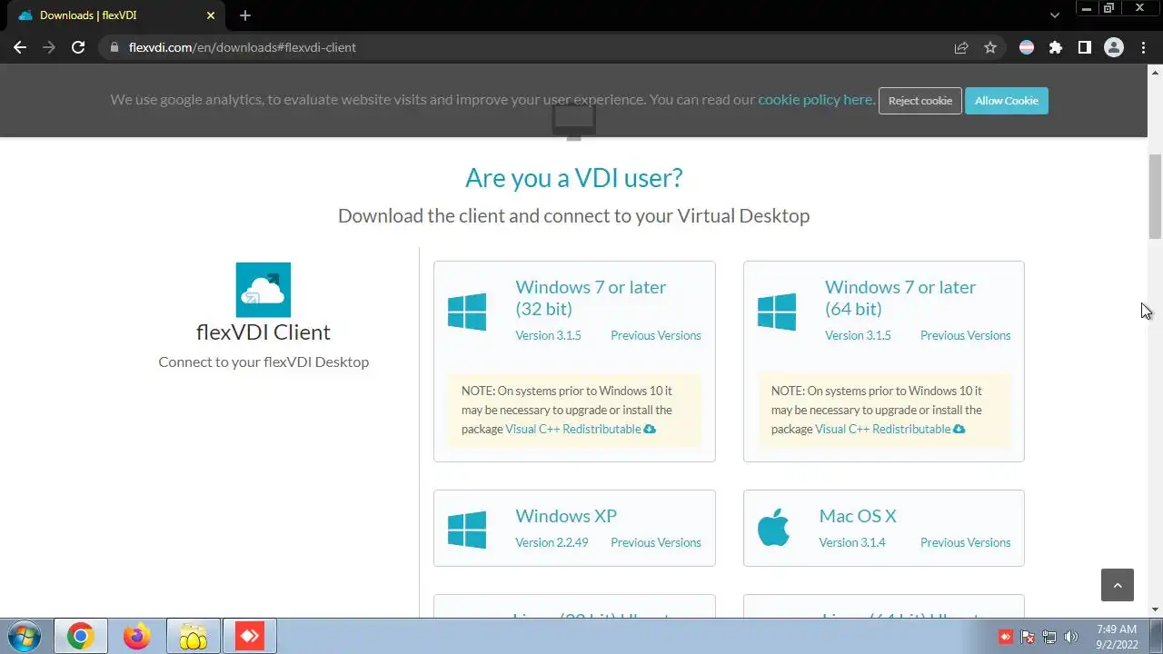Screen dimensions: 1163x654
Task: Open Visual C++ Redistributable in 64 bit note
Action: (890, 429)
